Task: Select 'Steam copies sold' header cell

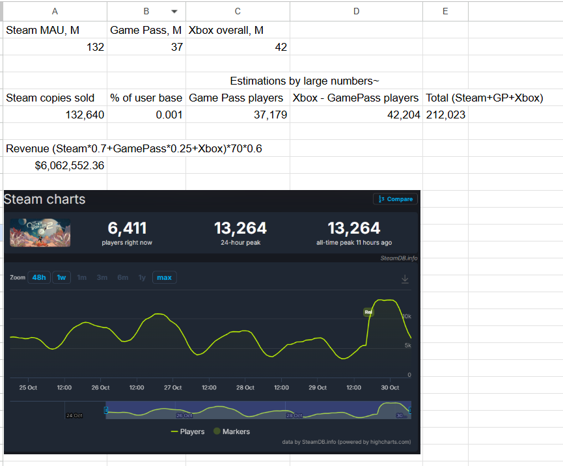Action: (x=55, y=98)
